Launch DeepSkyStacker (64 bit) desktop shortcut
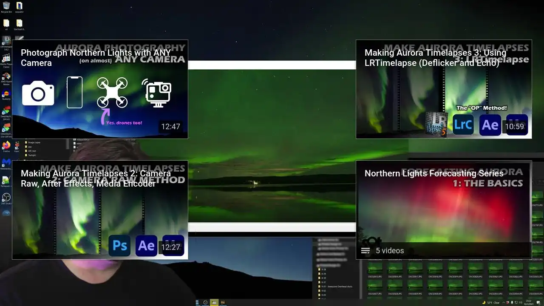The image size is (544, 306). pos(6,113)
